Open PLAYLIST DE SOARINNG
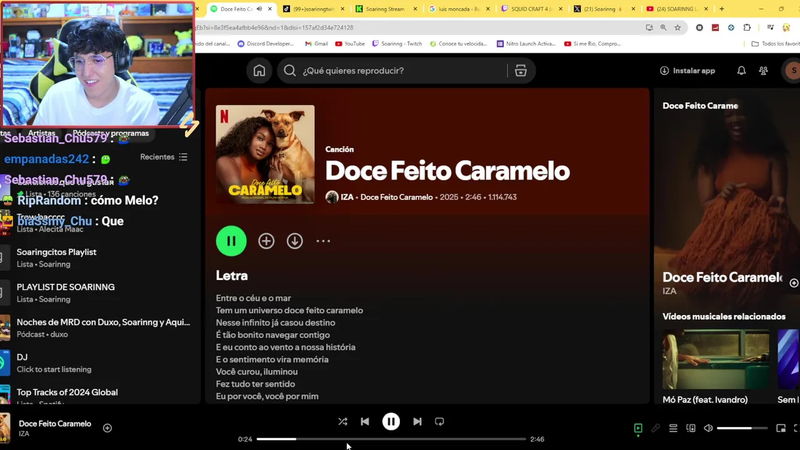 pyautogui.click(x=100, y=292)
